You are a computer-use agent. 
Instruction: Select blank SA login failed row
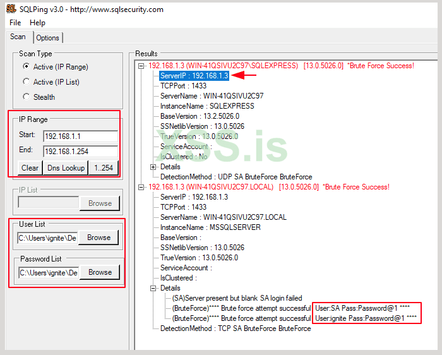pyautogui.click(x=237, y=298)
